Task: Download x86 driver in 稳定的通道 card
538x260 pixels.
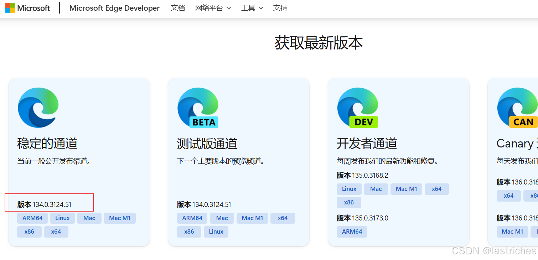Action: (x=29, y=232)
